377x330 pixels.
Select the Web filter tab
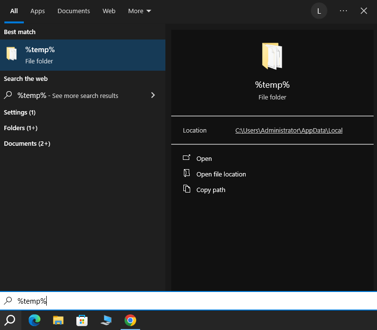coord(109,11)
